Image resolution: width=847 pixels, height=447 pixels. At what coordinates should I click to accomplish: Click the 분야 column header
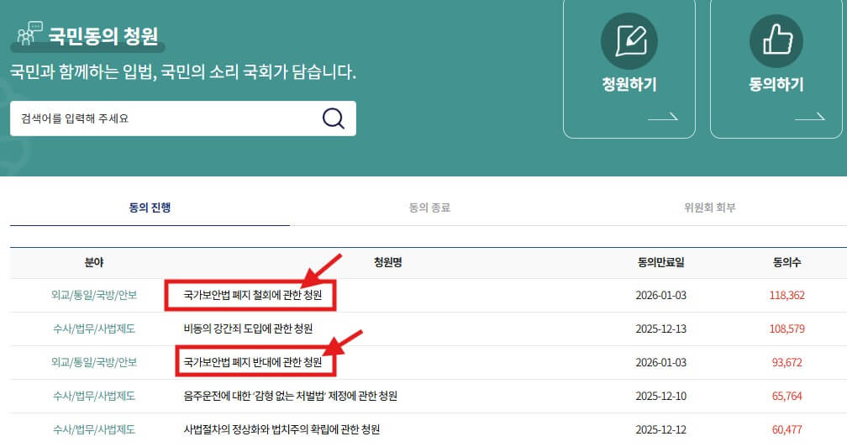[x=94, y=262]
